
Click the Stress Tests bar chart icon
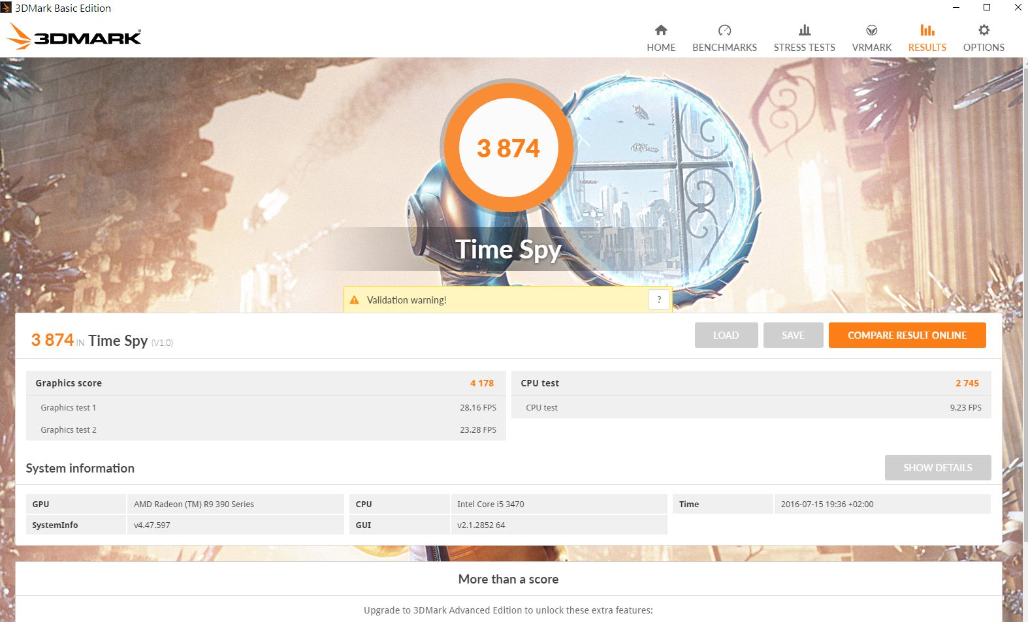pyautogui.click(x=805, y=30)
